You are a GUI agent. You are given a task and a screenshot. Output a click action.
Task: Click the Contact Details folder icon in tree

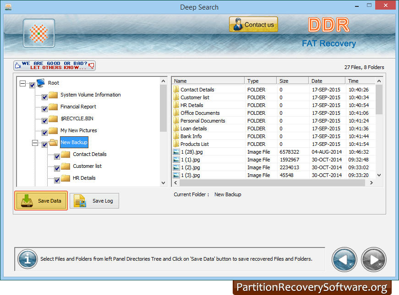[x=66, y=154]
